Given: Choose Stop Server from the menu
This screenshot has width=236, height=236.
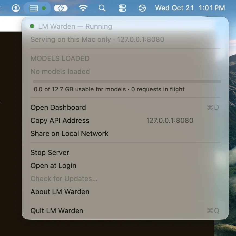Looking at the screenshot, I should pyautogui.click(x=125, y=153).
